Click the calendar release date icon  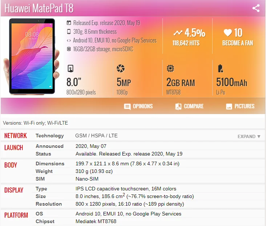click(x=69, y=23)
